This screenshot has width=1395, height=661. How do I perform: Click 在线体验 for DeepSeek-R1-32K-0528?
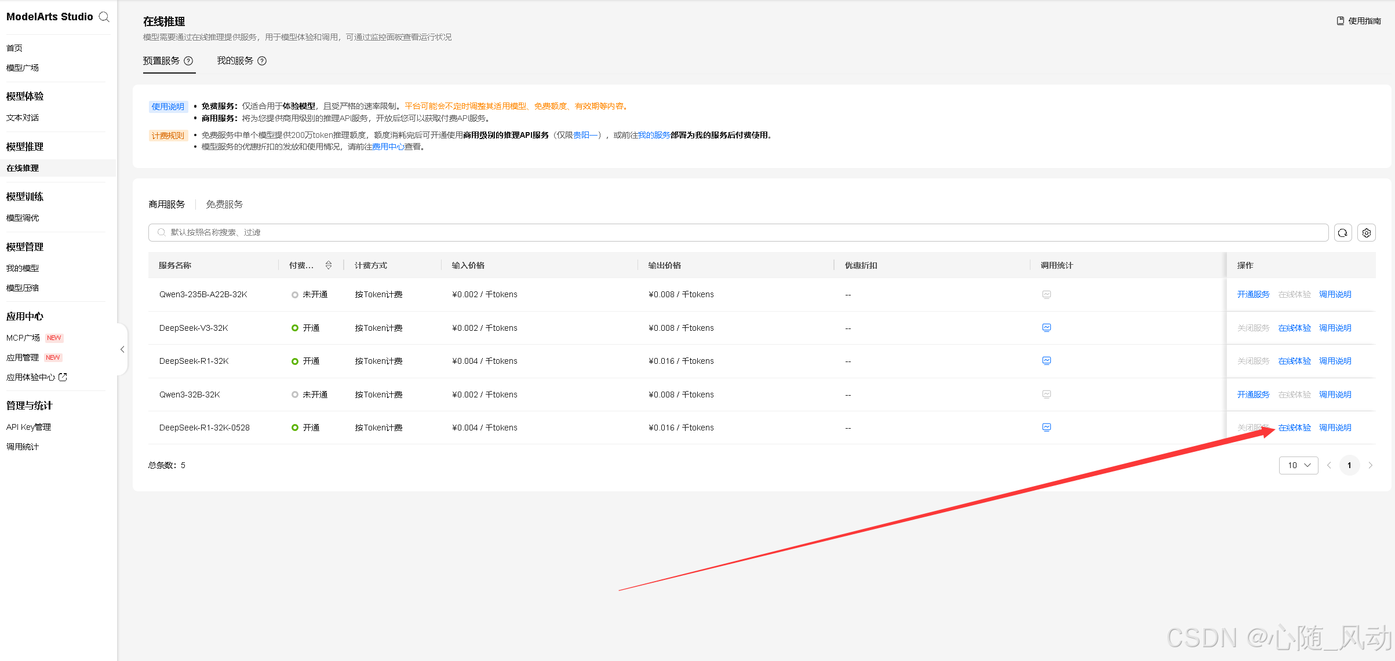click(1295, 428)
